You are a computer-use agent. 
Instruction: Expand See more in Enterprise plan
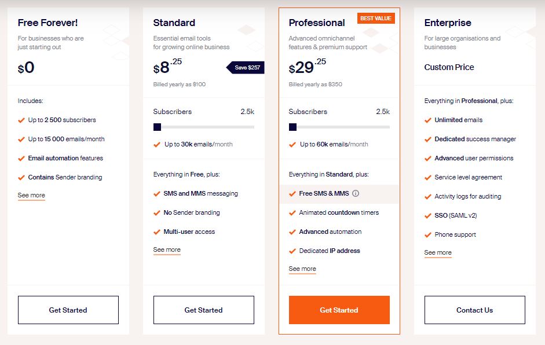(x=438, y=253)
